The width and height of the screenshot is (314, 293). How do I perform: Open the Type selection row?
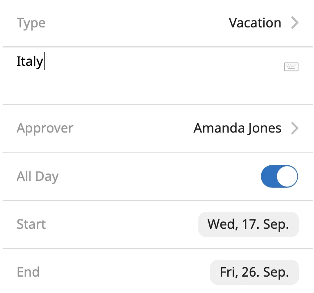pyautogui.click(x=157, y=23)
